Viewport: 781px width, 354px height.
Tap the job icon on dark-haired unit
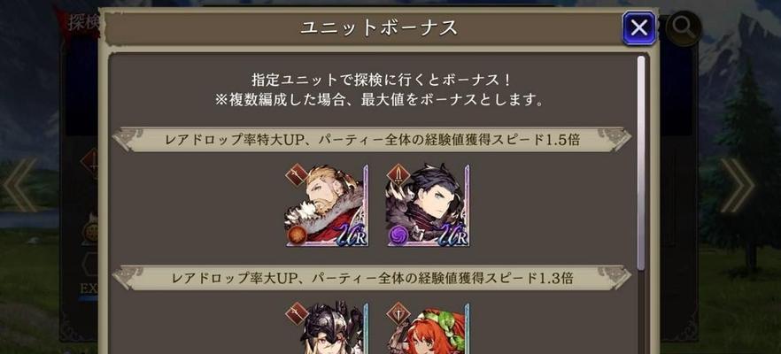click(x=398, y=175)
